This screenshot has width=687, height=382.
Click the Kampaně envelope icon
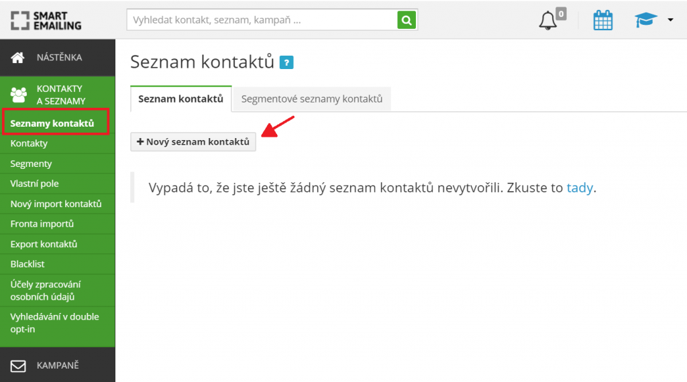(18, 365)
